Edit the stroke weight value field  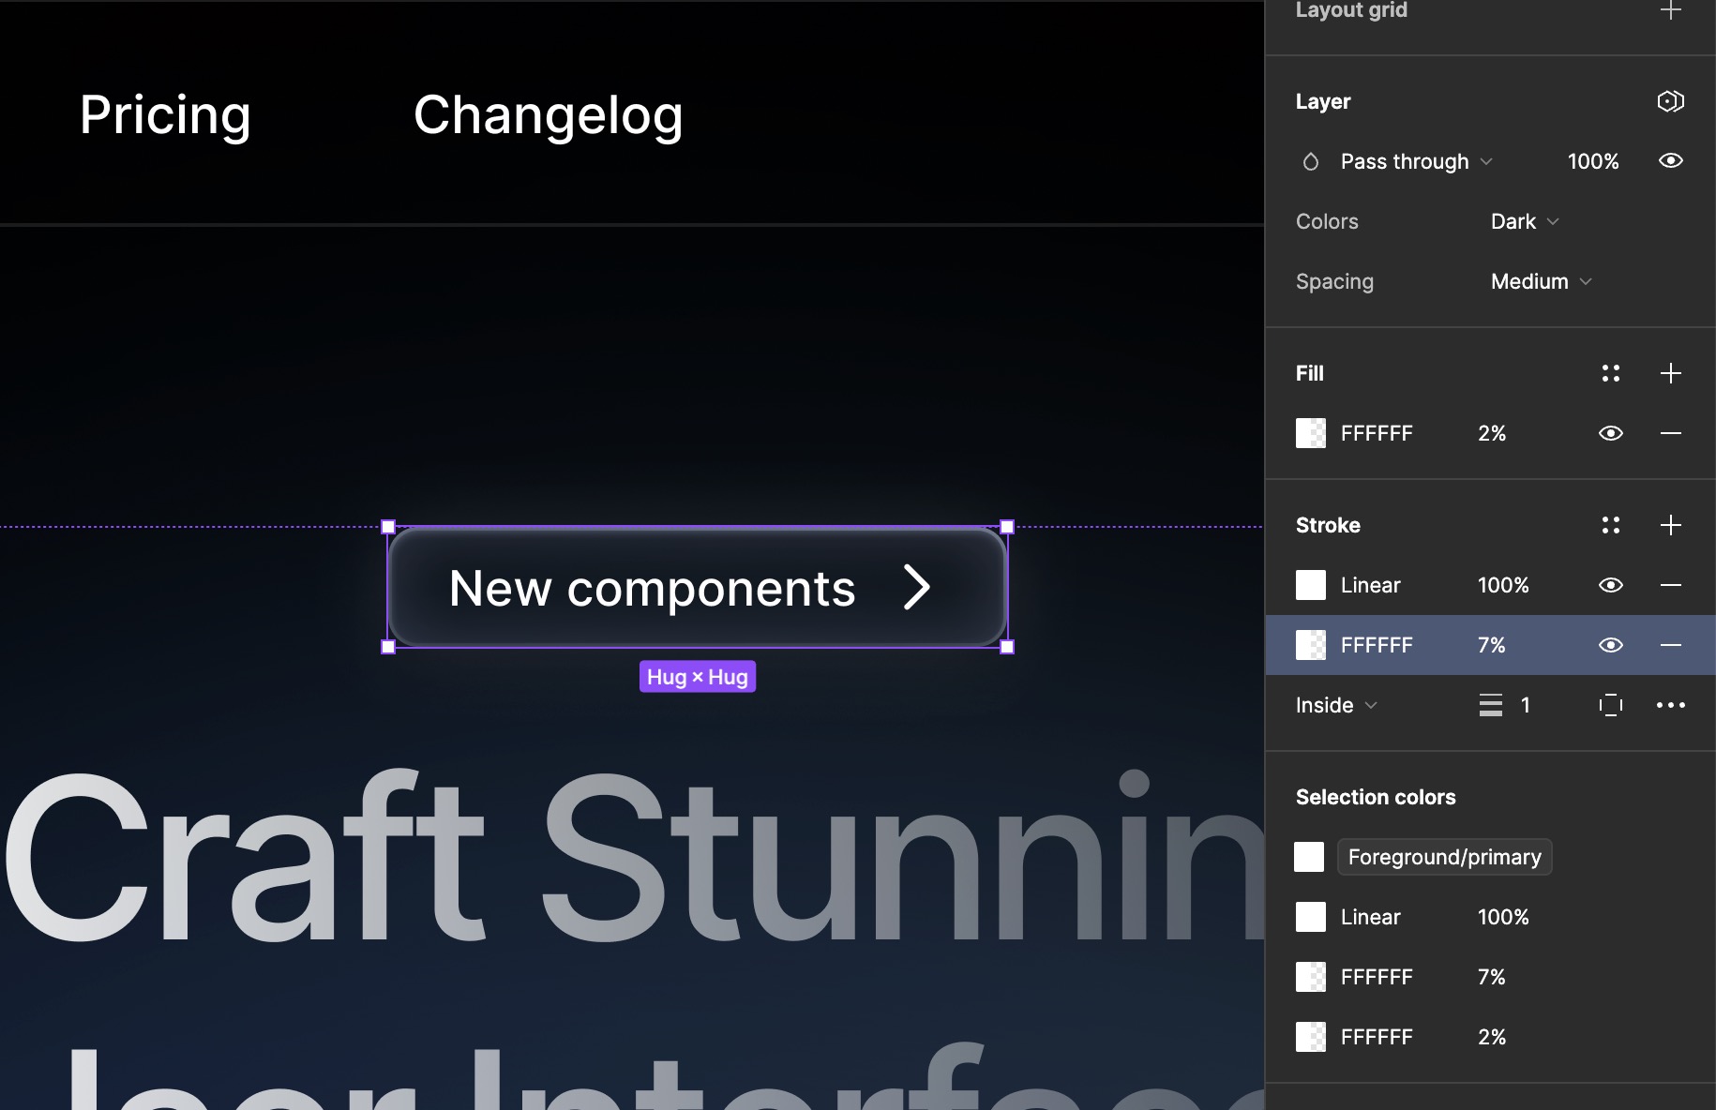click(x=1526, y=705)
